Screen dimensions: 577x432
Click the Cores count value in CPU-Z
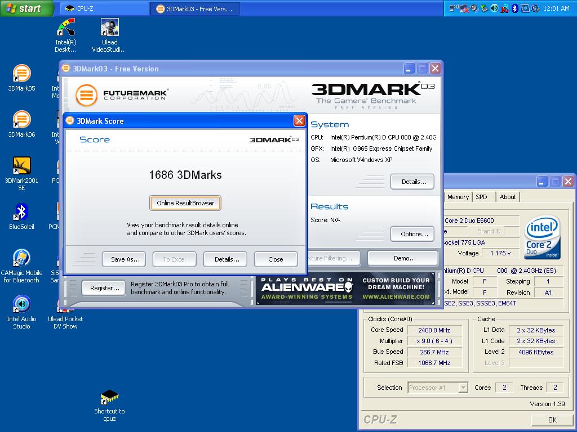click(x=504, y=388)
